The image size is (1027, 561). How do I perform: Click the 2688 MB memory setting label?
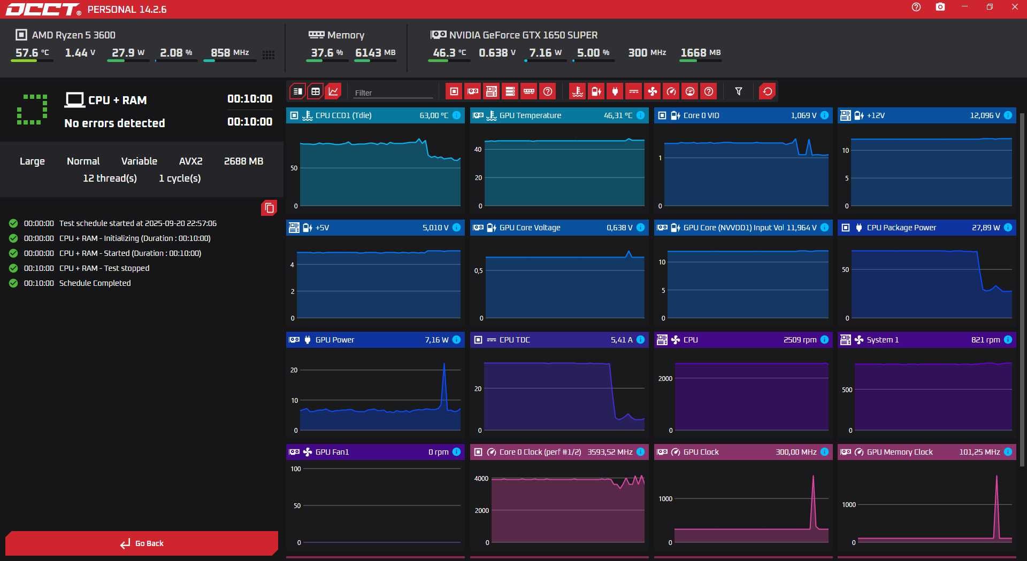coord(243,161)
